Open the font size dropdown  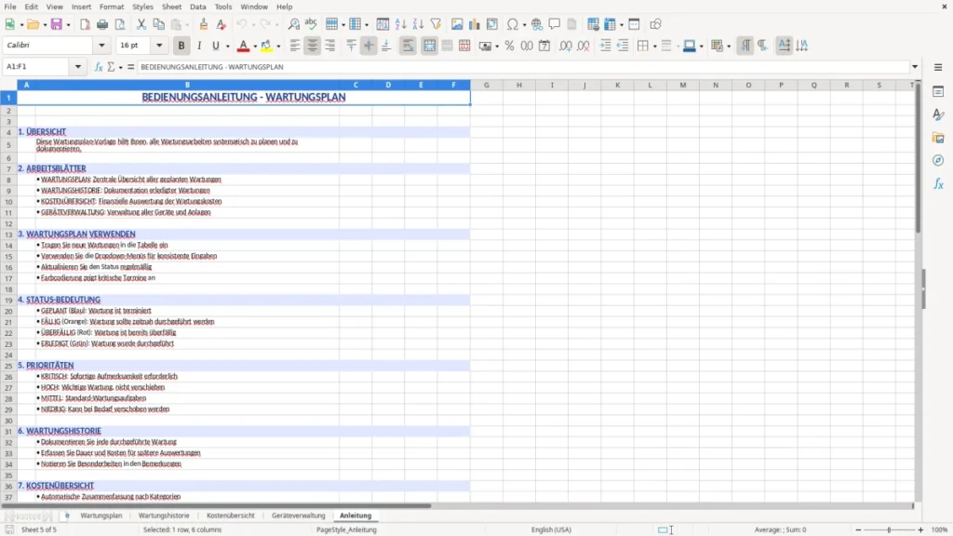[159, 45]
